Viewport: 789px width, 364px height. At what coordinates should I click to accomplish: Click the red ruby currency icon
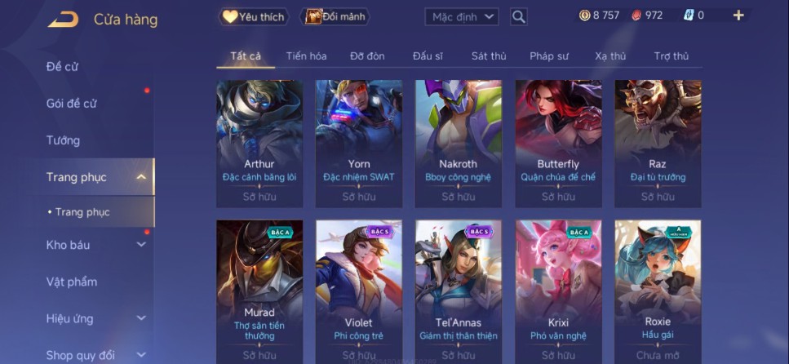pyautogui.click(x=636, y=16)
